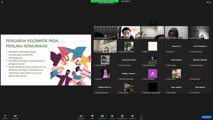This screenshot has height=120, width=213.
Task: Select Syarifah Najwa's video tile
Action: [200, 33]
